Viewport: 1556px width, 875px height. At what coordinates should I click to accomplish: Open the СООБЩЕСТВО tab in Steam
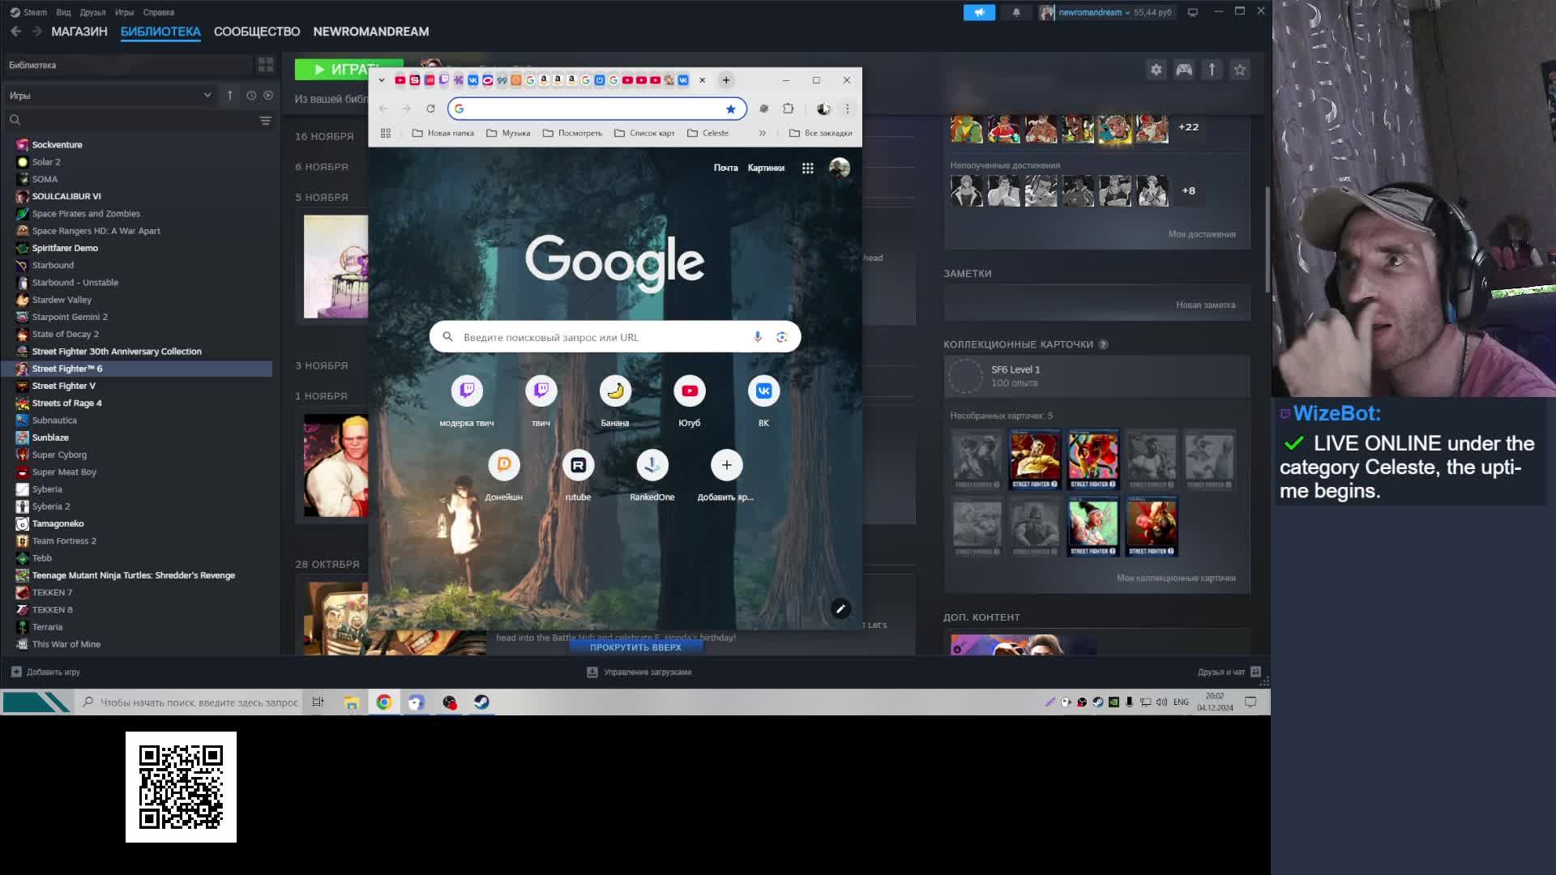[256, 32]
